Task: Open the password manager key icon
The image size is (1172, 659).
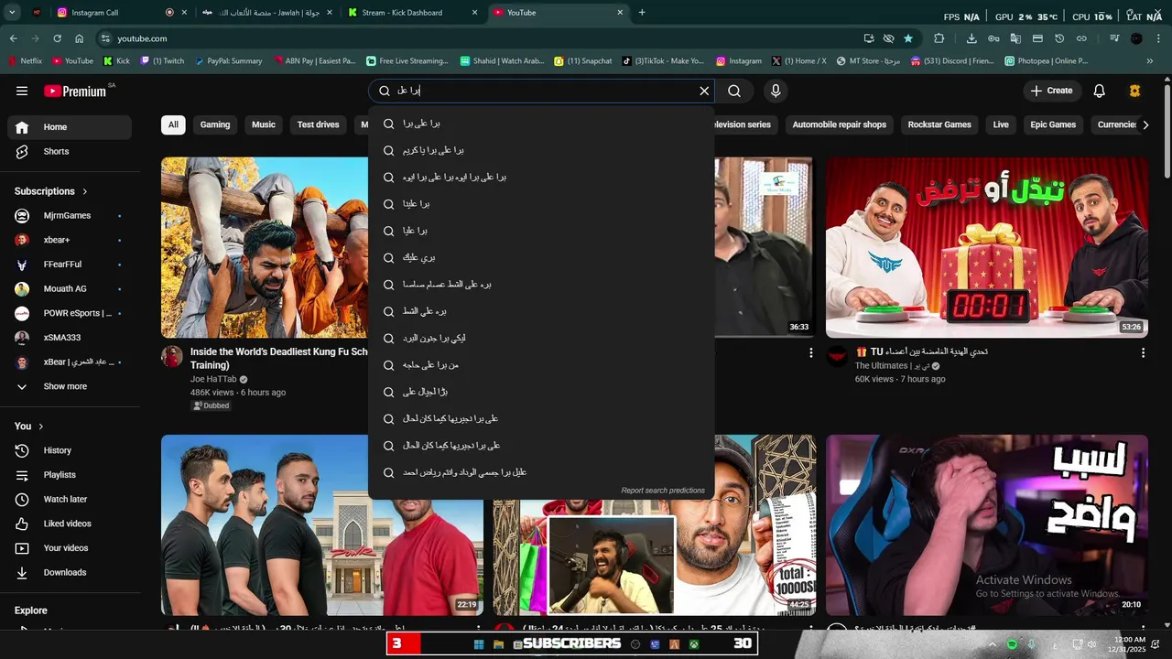Action: coord(993,38)
